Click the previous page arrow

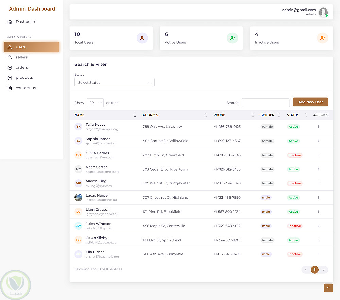coord(306,270)
